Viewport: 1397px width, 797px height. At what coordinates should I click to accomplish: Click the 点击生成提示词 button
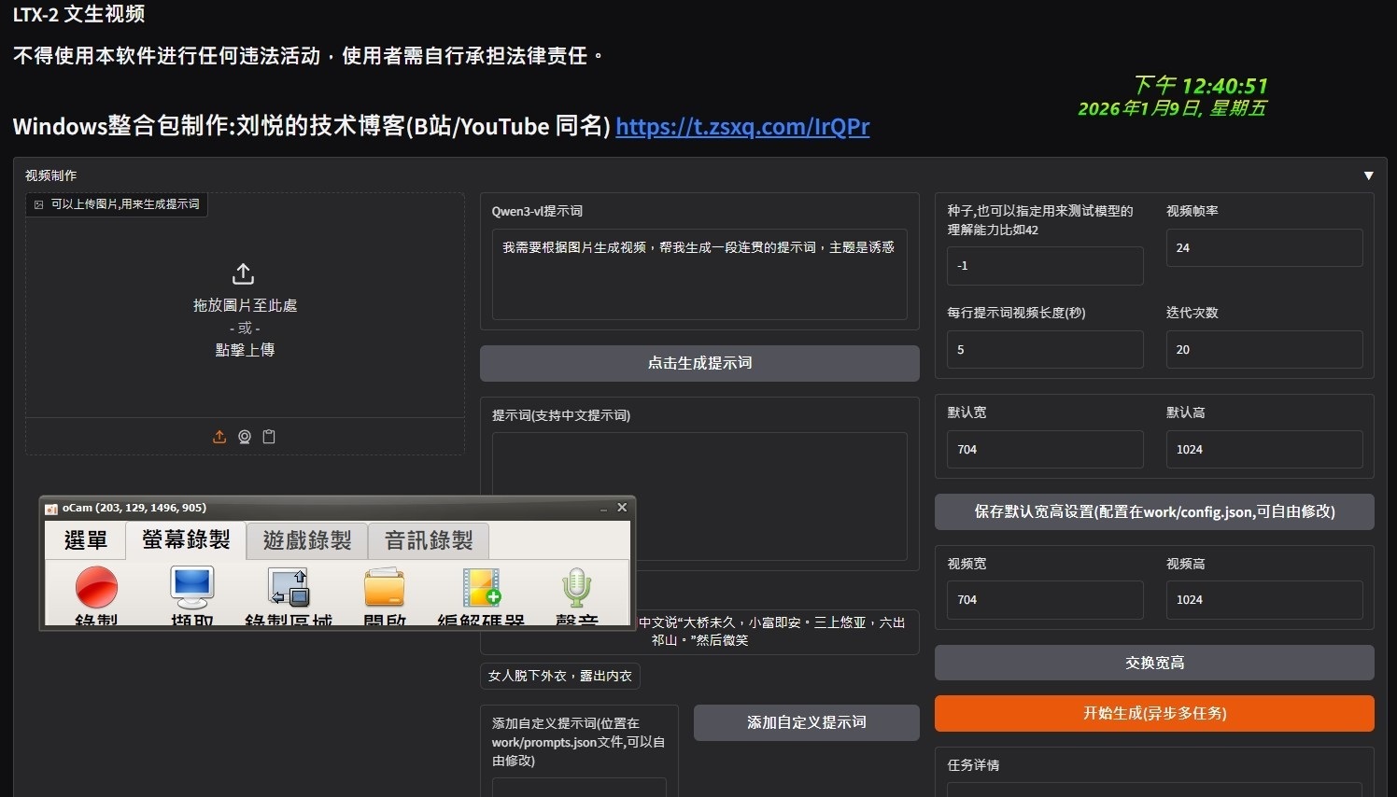[x=699, y=363]
